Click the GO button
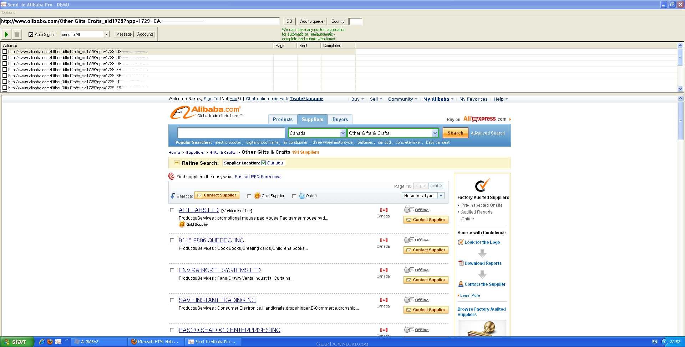The height and width of the screenshot is (347, 685). pyautogui.click(x=289, y=21)
